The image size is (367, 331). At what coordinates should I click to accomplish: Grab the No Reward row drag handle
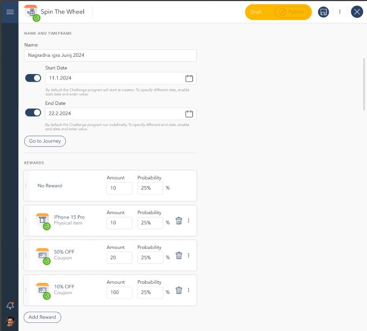click(26, 186)
